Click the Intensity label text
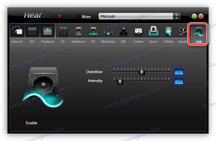This screenshot has width=216, height=141. click(x=95, y=81)
